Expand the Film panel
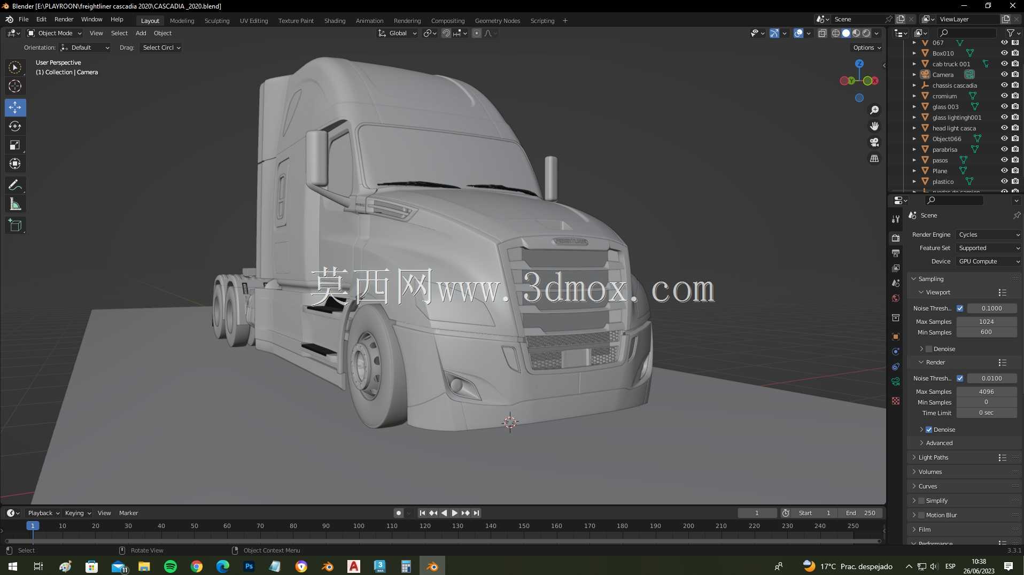This screenshot has width=1024, height=575. (x=924, y=530)
